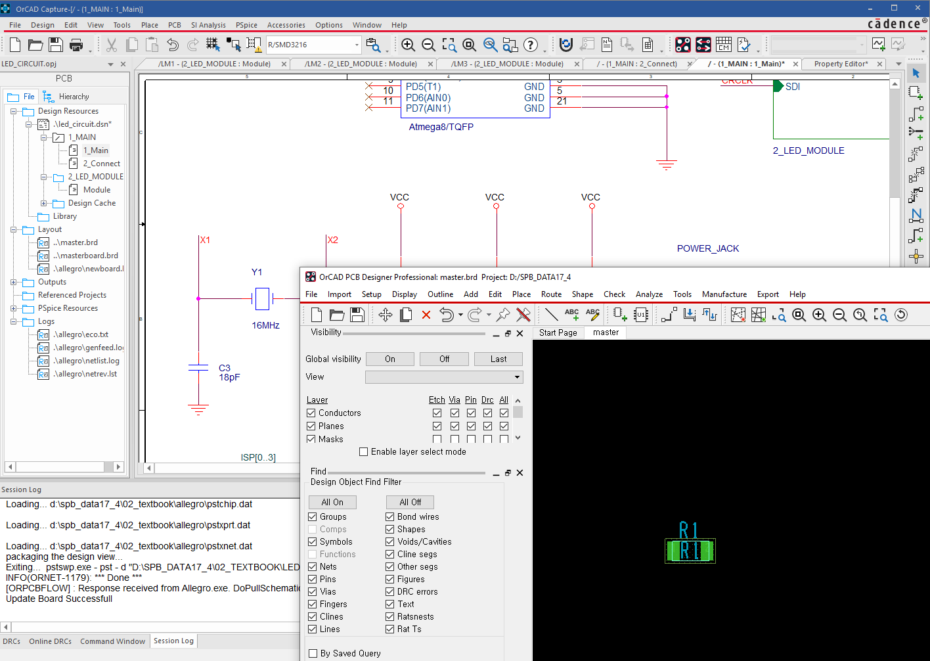Click Undo icon in Capture toolbar
The image size is (930, 661).
point(173,45)
